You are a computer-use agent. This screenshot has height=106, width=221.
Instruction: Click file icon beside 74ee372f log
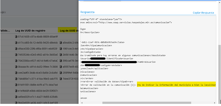coord(61,79)
